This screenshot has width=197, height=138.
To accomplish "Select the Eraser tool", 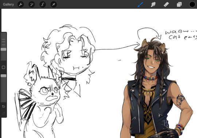I will [166, 4].
